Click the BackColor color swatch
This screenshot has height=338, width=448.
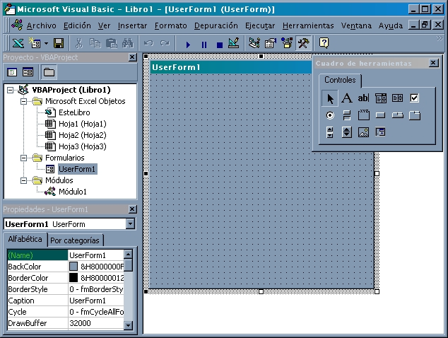pos(73,267)
